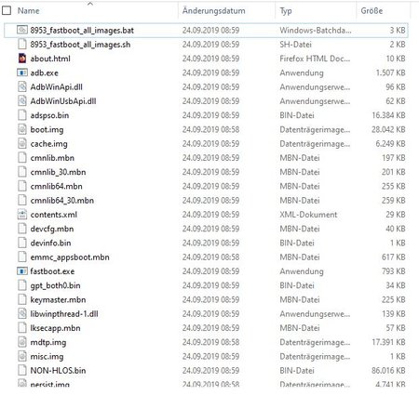The height and width of the screenshot is (395, 419).
Task: Sort files by Typ column header
Action: (286, 11)
